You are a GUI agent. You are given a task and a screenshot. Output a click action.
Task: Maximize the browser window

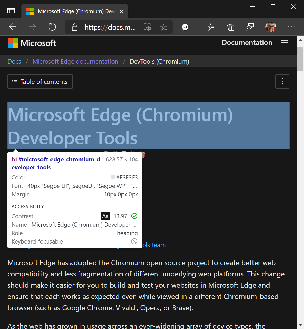click(x=273, y=7)
